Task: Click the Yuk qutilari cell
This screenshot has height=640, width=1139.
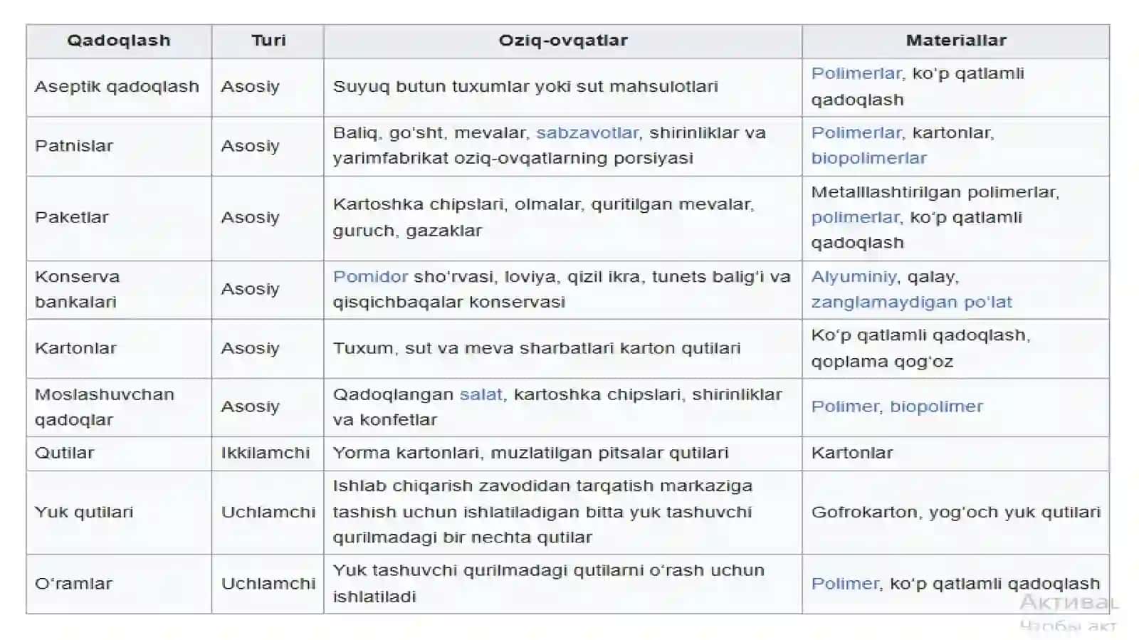Action: (119, 512)
